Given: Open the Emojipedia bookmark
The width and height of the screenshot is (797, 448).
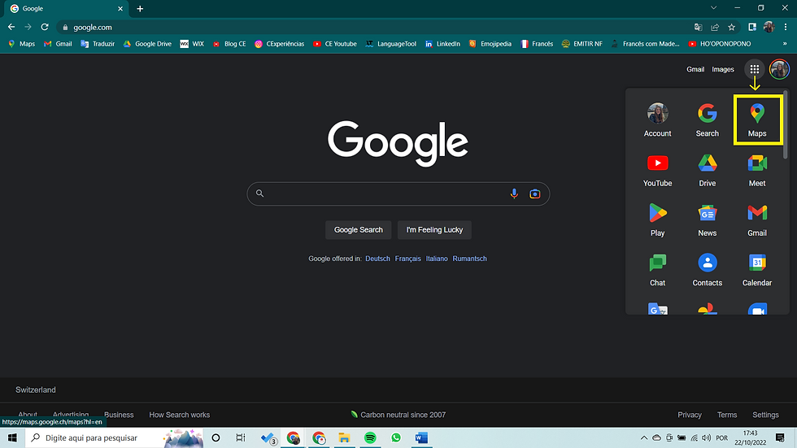Looking at the screenshot, I should [x=490, y=44].
